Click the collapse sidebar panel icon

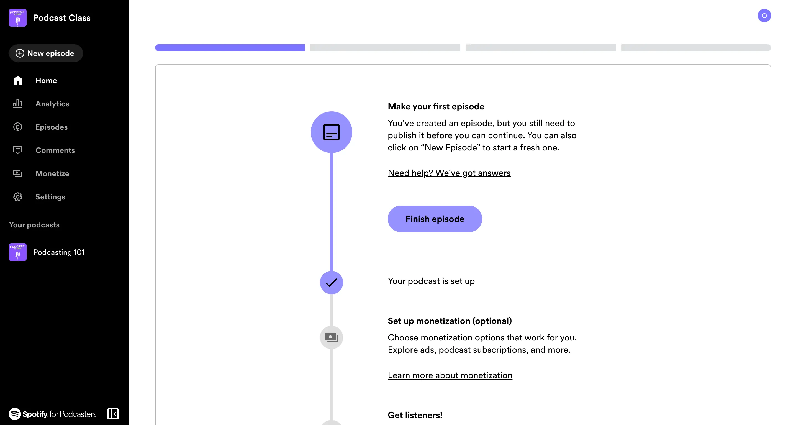(113, 414)
